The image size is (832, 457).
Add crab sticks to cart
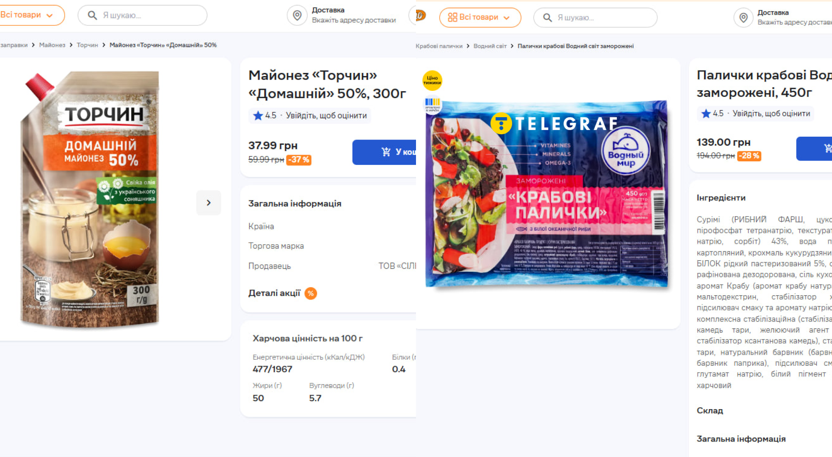coord(815,149)
